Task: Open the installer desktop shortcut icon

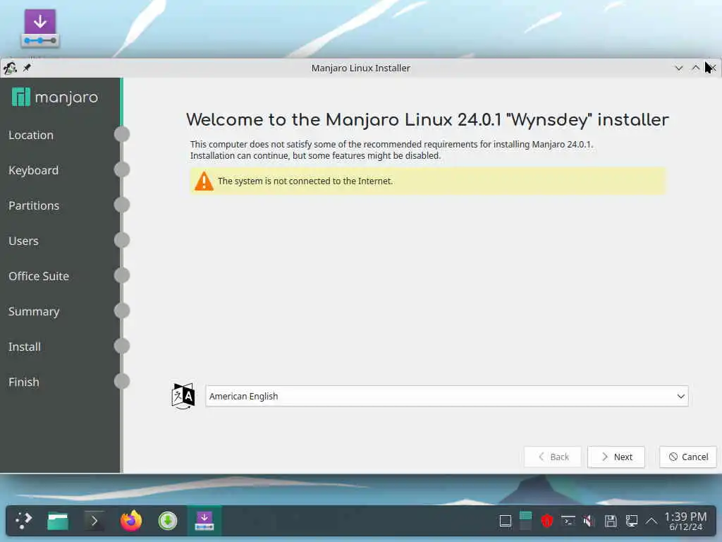Action: (40, 28)
